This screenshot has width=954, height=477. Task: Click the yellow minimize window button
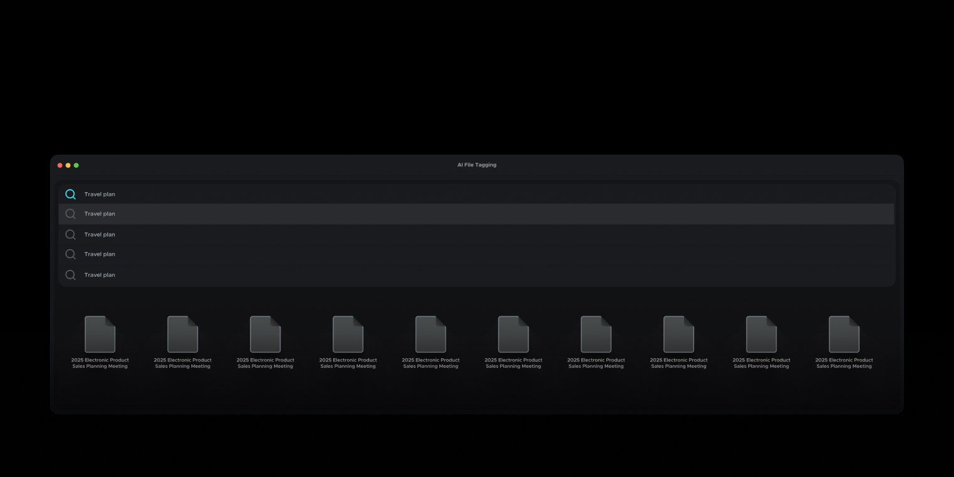[x=68, y=166]
